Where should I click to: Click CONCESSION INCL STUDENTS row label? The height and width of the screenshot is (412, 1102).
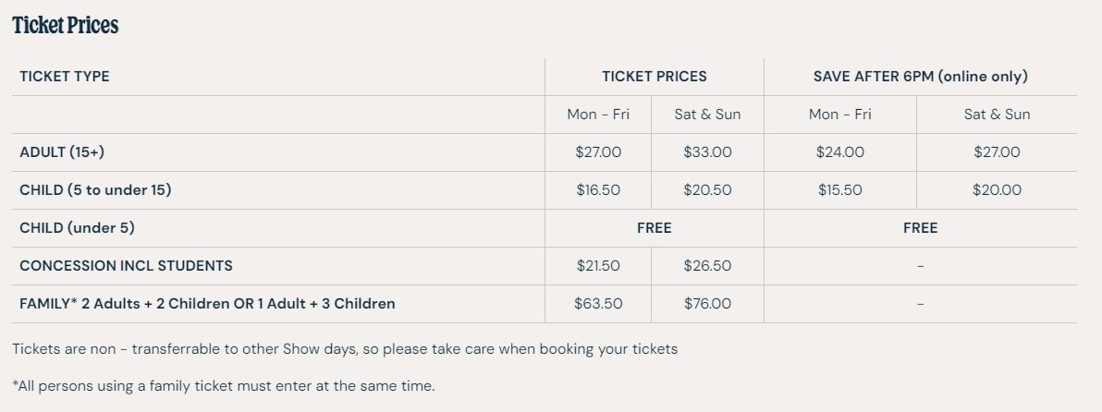point(127,266)
